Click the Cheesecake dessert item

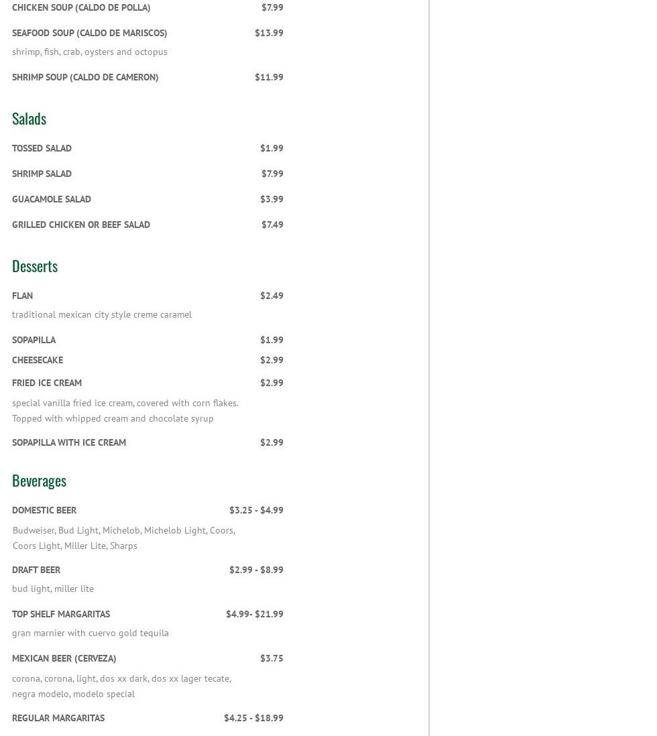38,360
